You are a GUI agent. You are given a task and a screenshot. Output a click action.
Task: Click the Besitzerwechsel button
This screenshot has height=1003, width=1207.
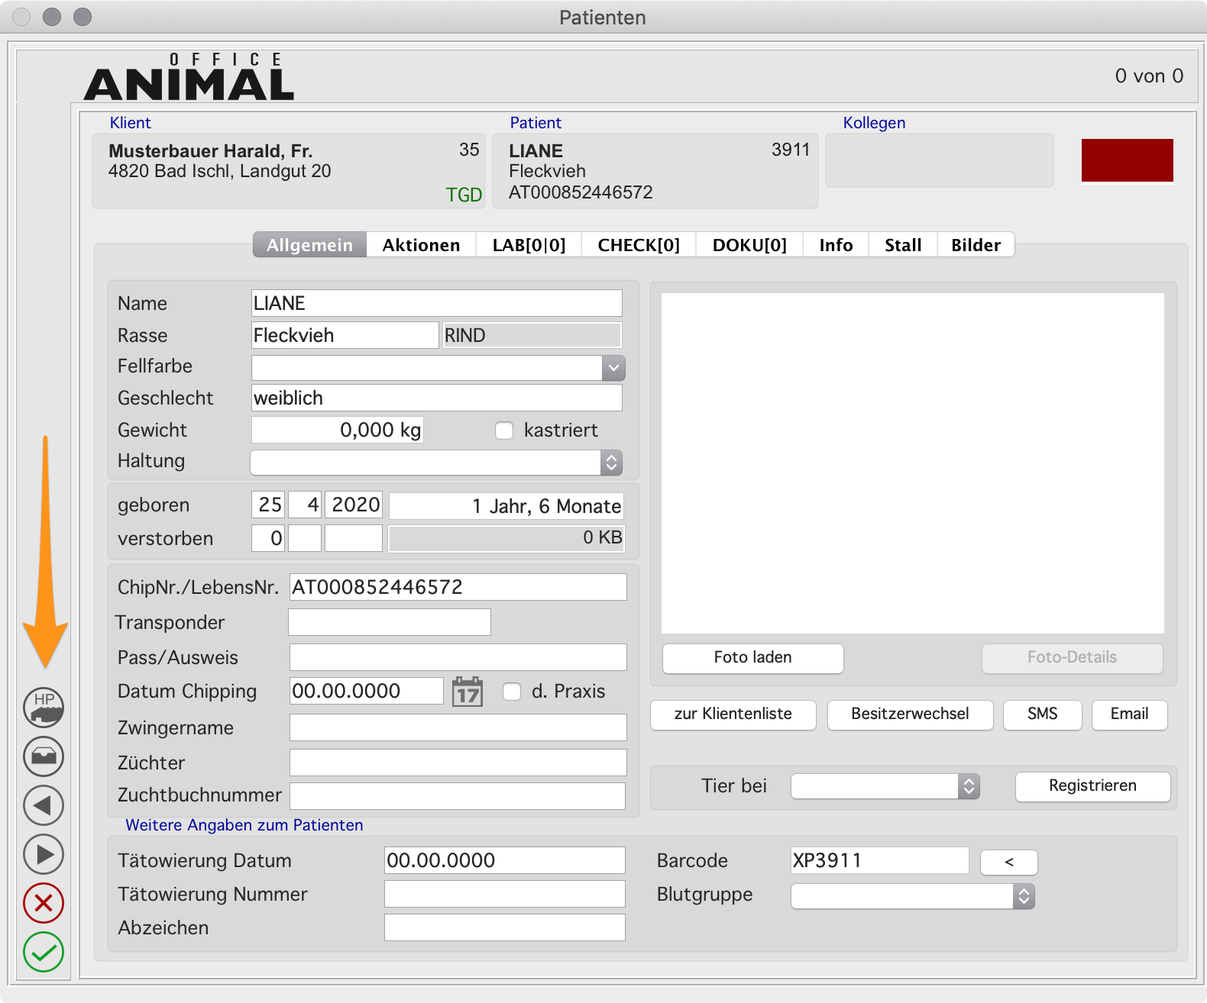click(x=910, y=714)
